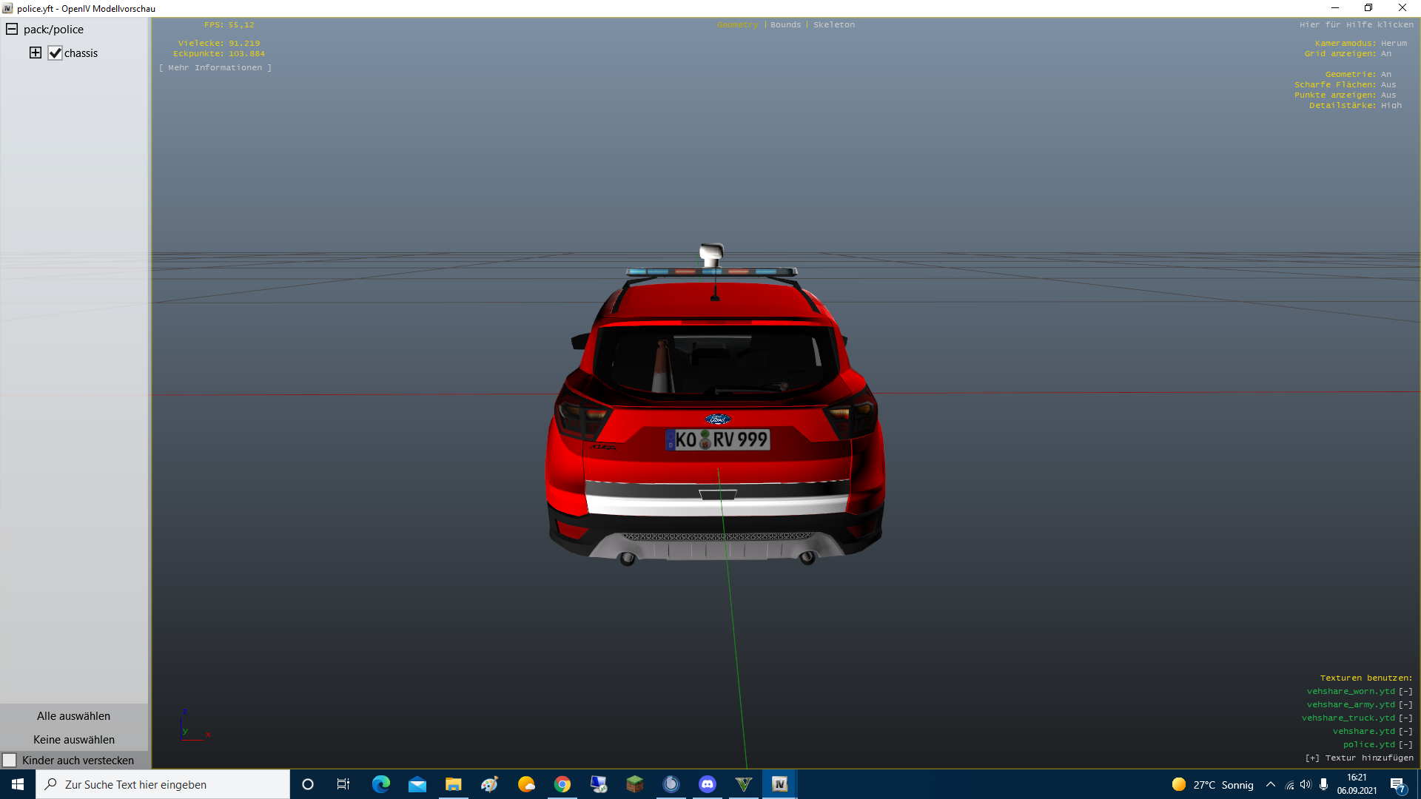The height and width of the screenshot is (799, 1421).
Task: Expand the chassis tree node
Action: tap(36, 53)
